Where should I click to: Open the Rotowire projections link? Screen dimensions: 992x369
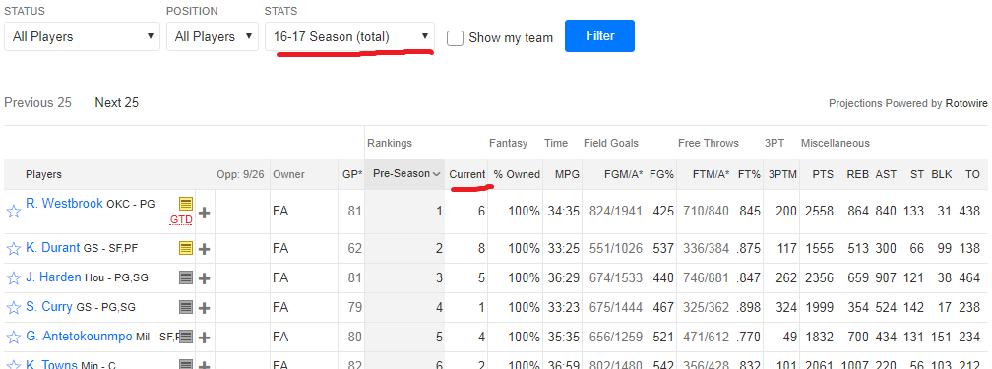966,103
